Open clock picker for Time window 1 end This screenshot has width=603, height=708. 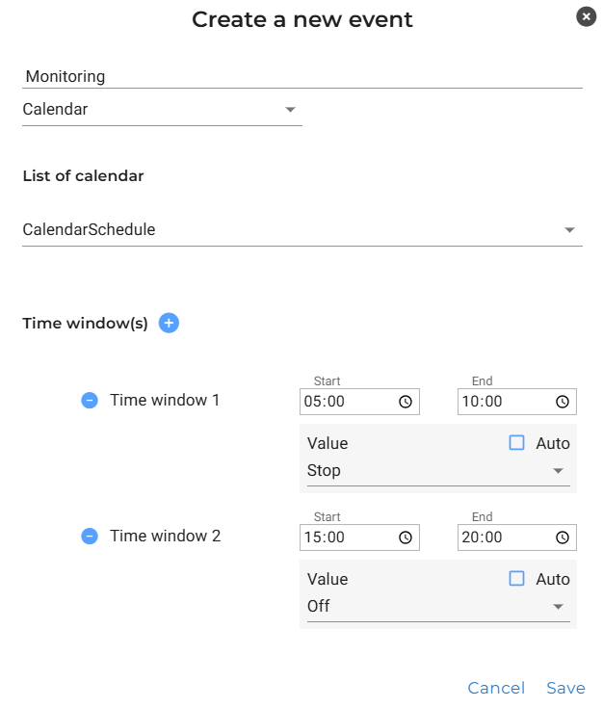click(563, 402)
